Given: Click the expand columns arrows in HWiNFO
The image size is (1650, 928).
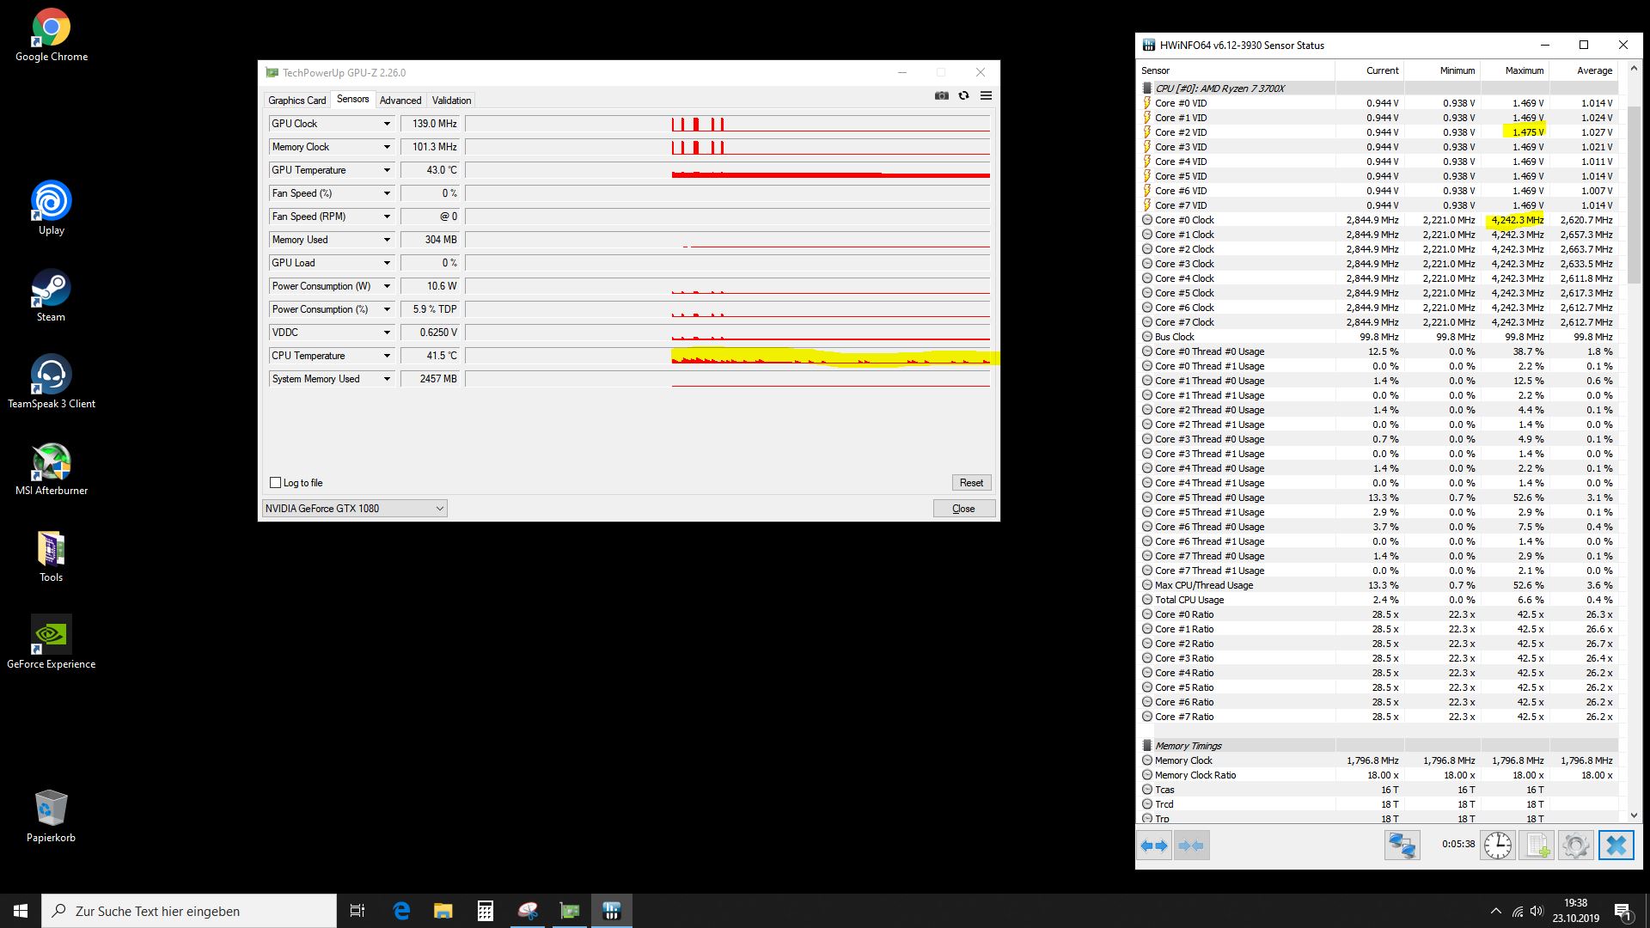Looking at the screenshot, I should click(x=1154, y=846).
